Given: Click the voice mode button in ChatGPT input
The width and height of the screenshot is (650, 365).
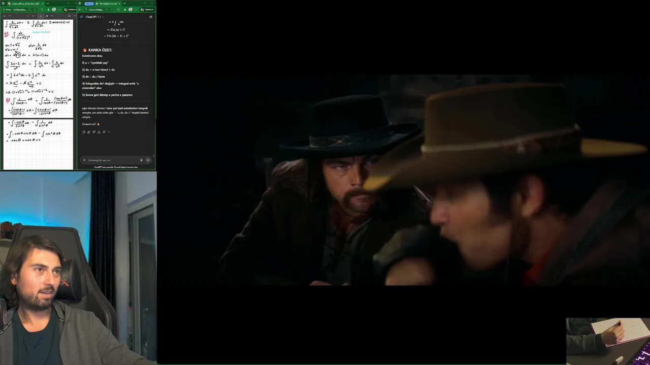Looking at the screenshot, I should [148, 160].
